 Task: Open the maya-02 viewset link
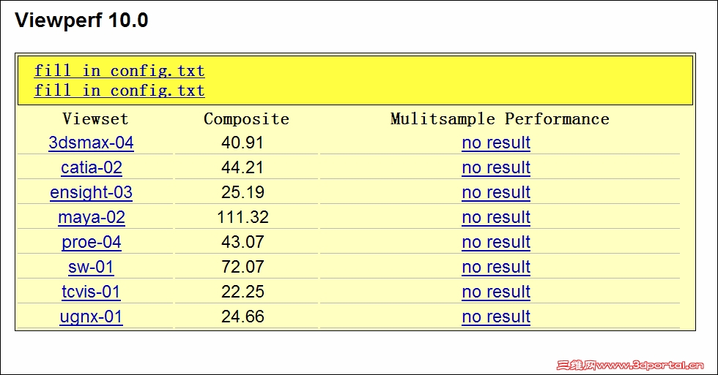click(91, 217)
